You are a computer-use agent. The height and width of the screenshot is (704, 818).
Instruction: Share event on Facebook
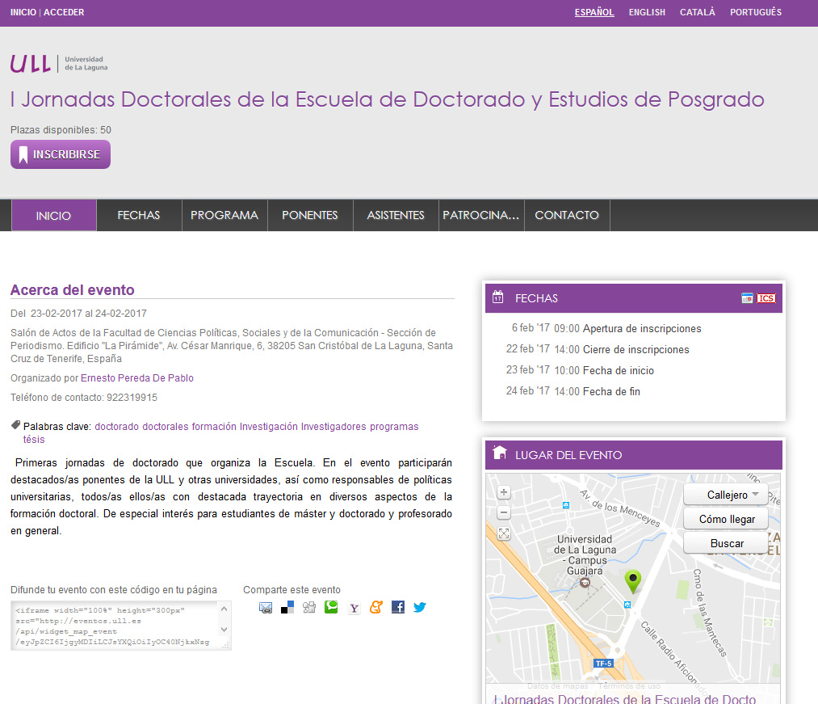click(x=397, y=608)
